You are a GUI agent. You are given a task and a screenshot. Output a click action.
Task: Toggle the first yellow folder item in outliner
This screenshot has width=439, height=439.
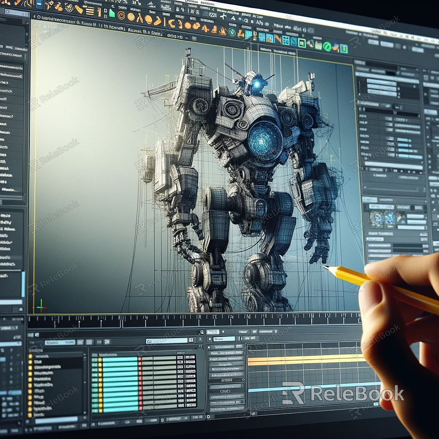(30, 356)
